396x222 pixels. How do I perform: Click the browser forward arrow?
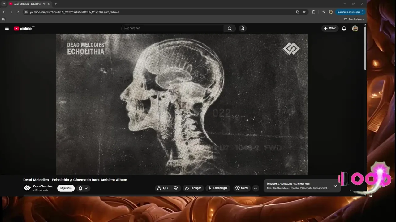point(11,12)
